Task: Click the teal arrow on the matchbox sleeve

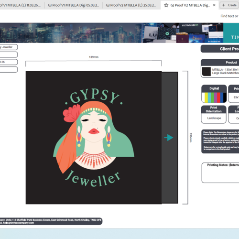Action: pyautogui.click(x=169, y=138)
